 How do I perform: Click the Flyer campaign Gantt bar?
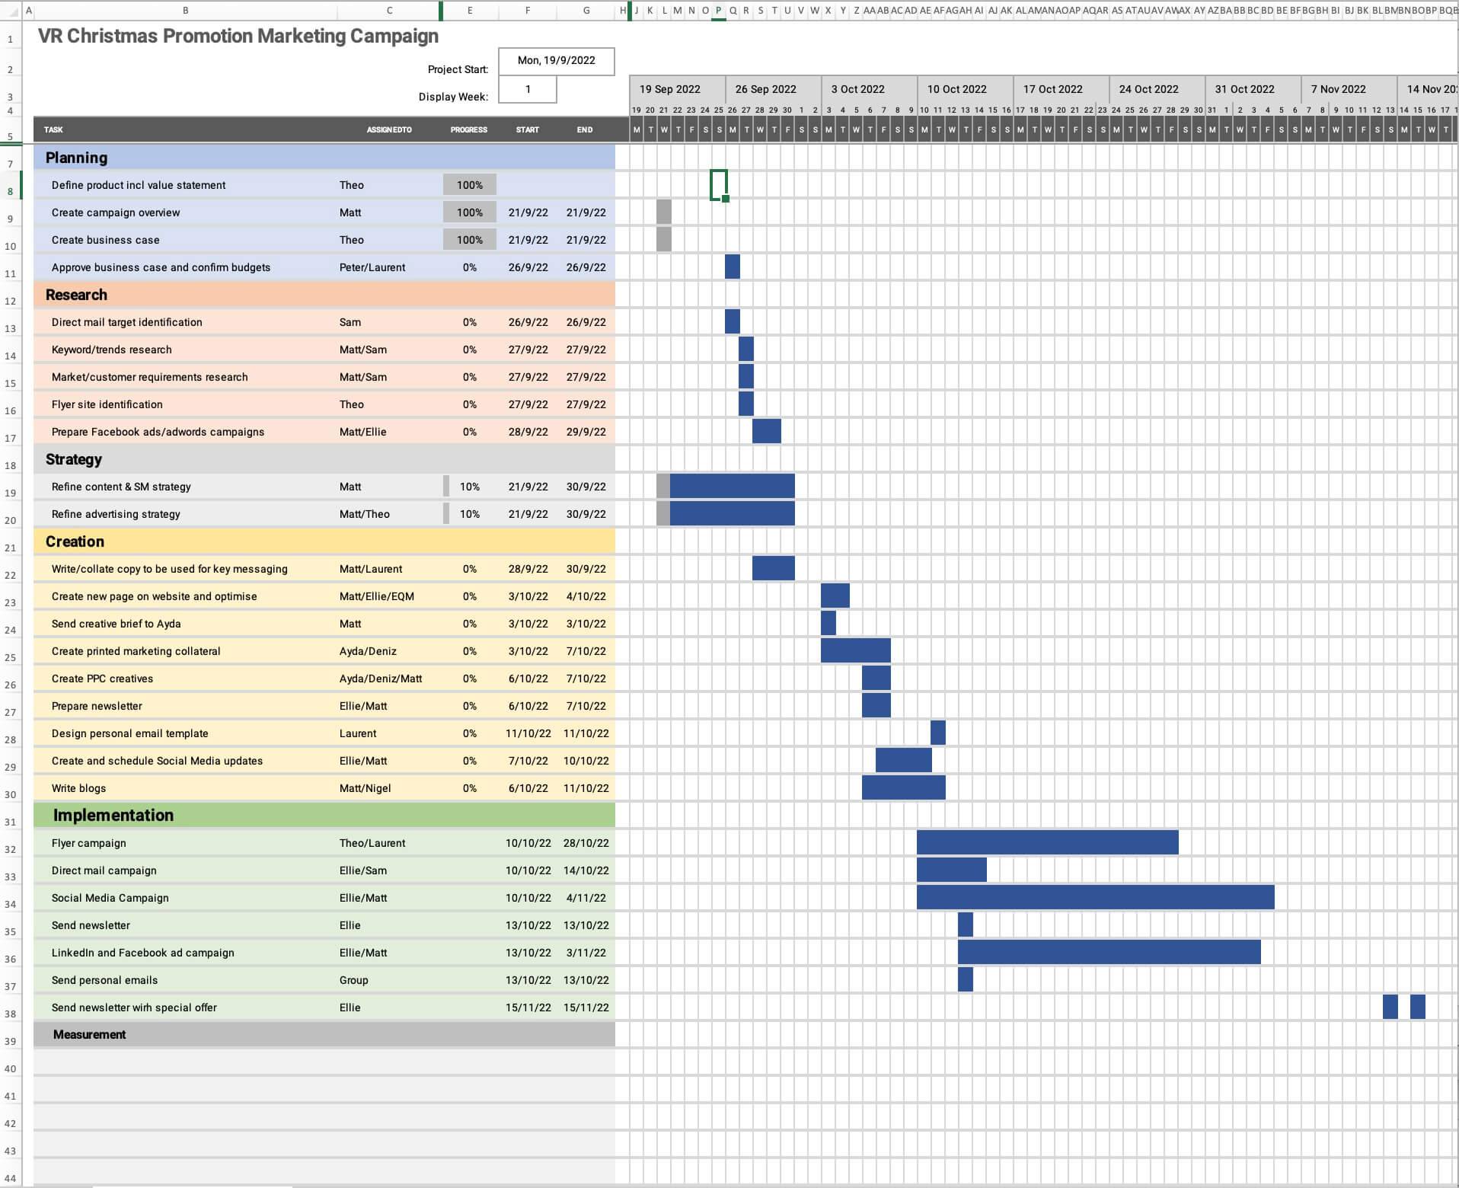click(x=1047, y=842)
